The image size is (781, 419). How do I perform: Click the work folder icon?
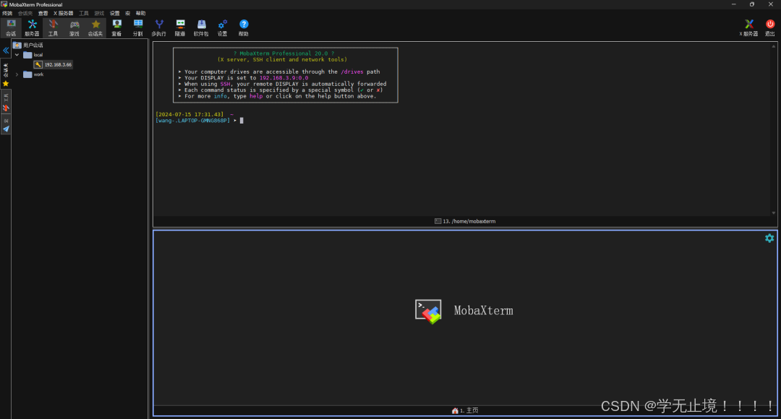tap(27, 74)
